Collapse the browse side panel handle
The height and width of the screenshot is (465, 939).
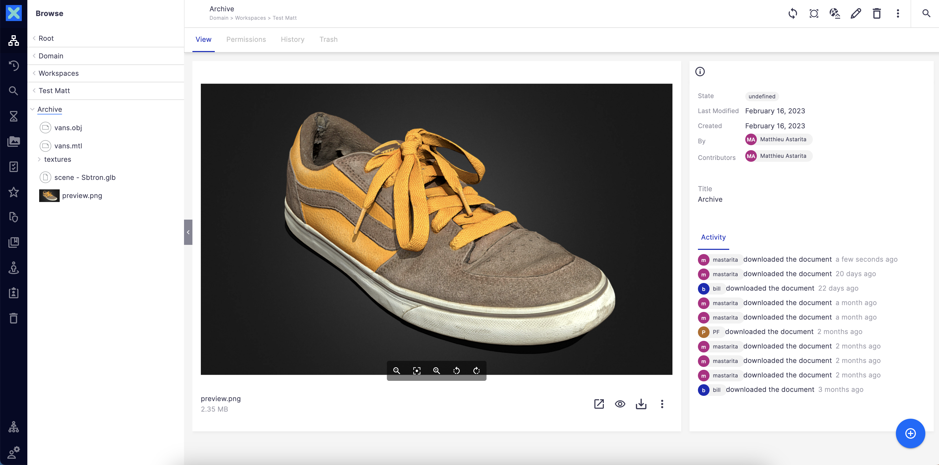coord(188,232)
